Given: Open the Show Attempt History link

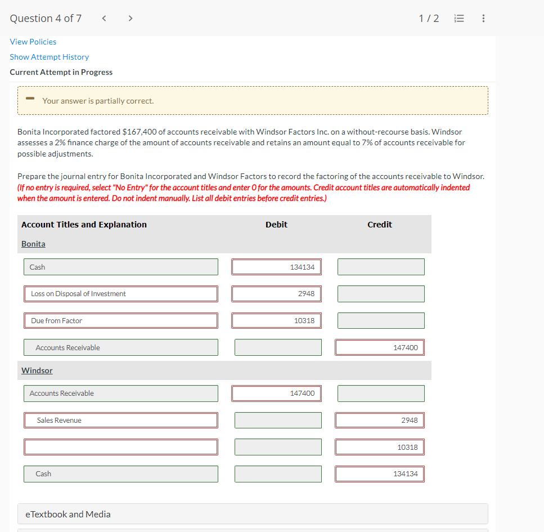Looking at the screenshot, I should [x=50, y=57].
